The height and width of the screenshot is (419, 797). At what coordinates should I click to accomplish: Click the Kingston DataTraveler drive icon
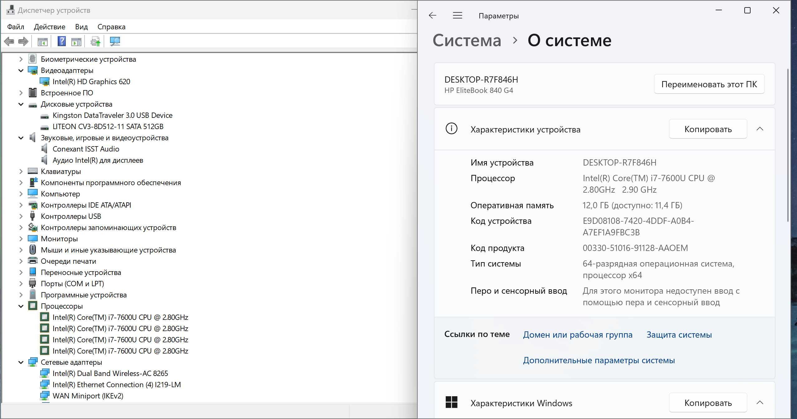45,116
